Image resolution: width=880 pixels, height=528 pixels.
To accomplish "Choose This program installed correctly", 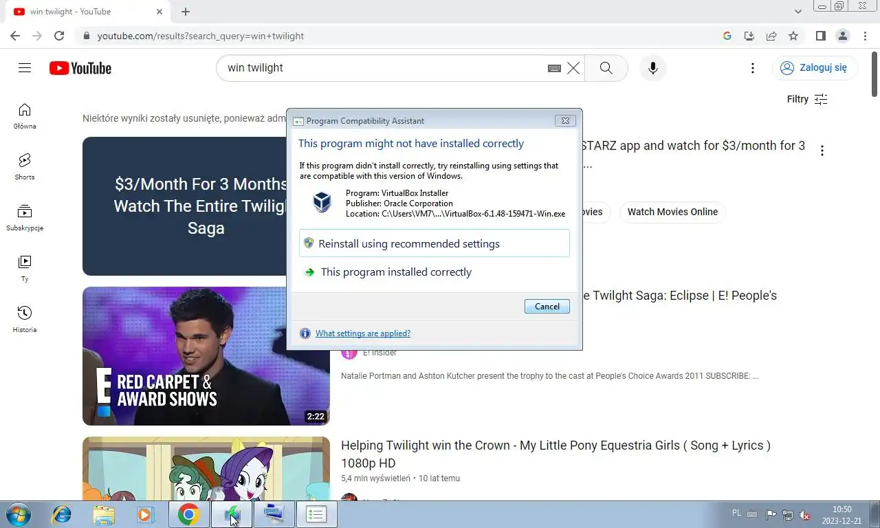I will click(x=434, y=272).
